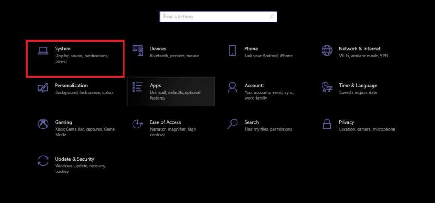Click the Apps list icon
The image size is (435, 203).
[x=138, y=87]
